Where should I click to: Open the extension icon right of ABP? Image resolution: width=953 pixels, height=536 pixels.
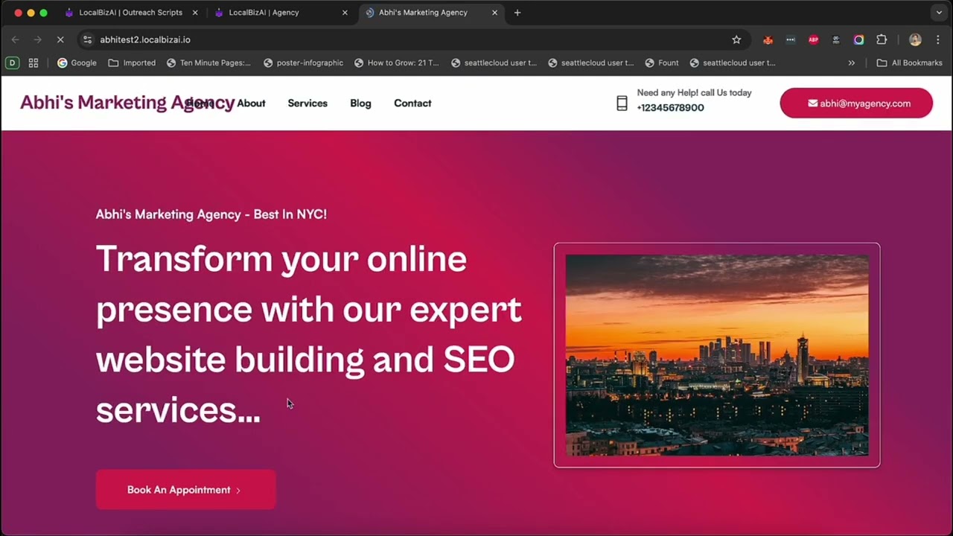836,39
